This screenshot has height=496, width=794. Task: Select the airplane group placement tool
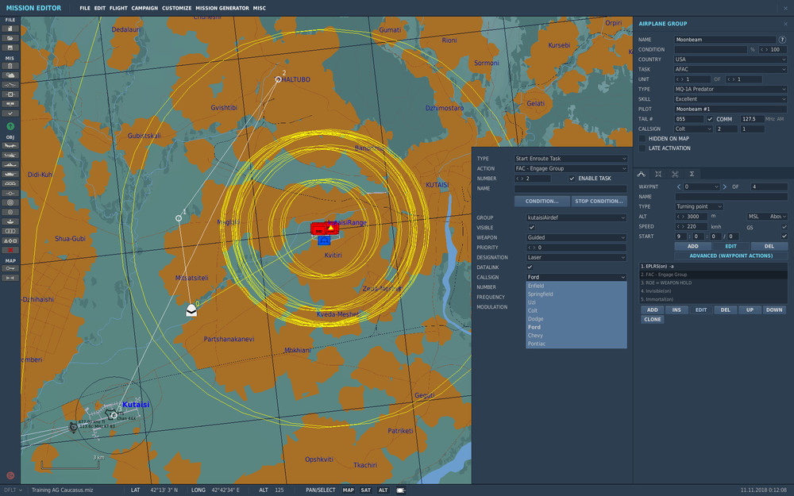pos(10,146)
